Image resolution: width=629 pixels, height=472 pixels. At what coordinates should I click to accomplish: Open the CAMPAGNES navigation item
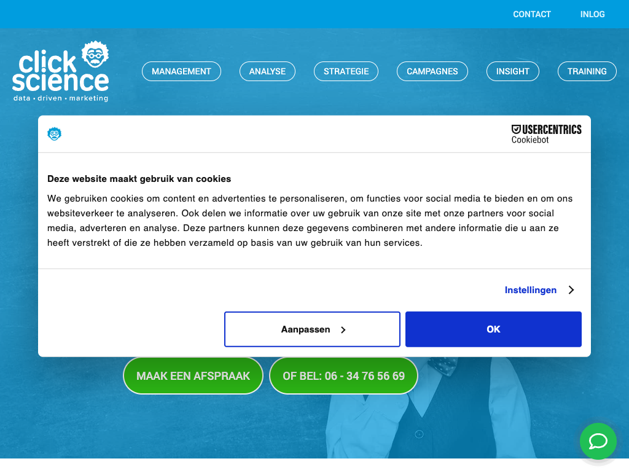432,71
